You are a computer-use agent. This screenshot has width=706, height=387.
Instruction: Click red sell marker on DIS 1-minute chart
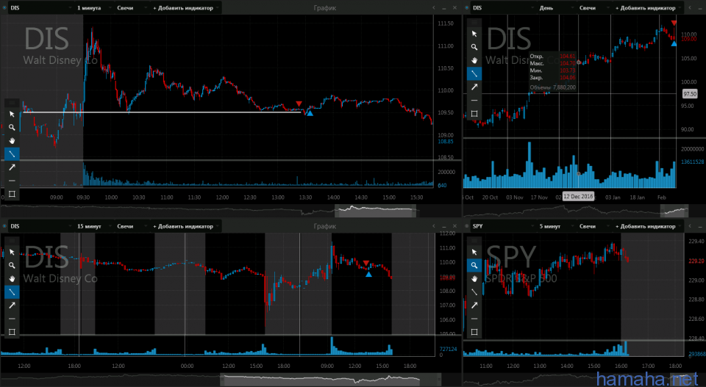click(299, 104)
